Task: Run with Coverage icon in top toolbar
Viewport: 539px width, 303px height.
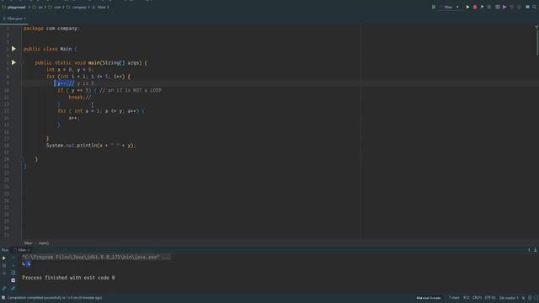Action: (482, 7)
